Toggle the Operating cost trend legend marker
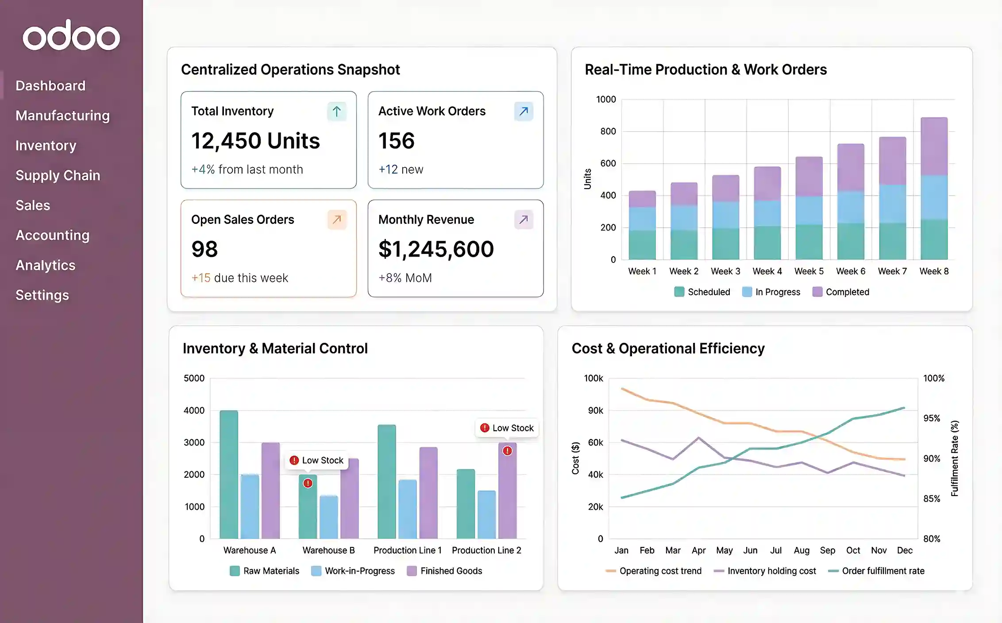Viewport: 1002px width, 623px height. 611,571
